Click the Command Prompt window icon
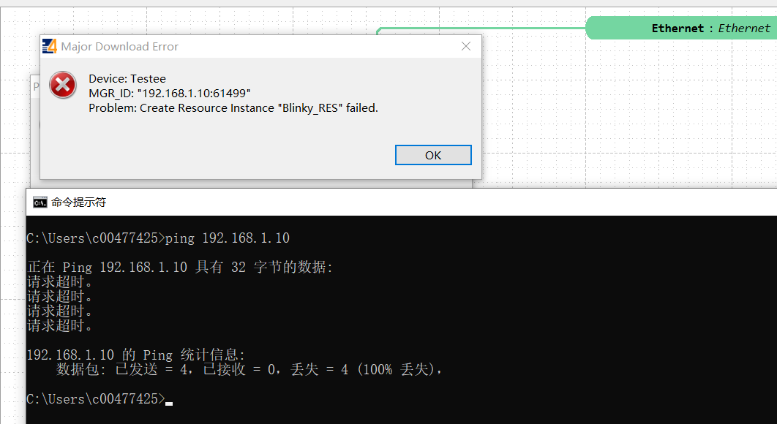This screenshot has height=424, width=777. coord(40,202)
